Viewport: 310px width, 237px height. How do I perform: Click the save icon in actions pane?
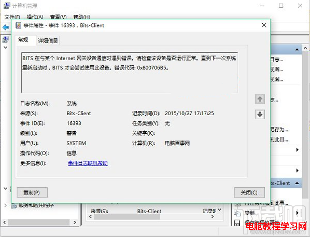(237, 223)
